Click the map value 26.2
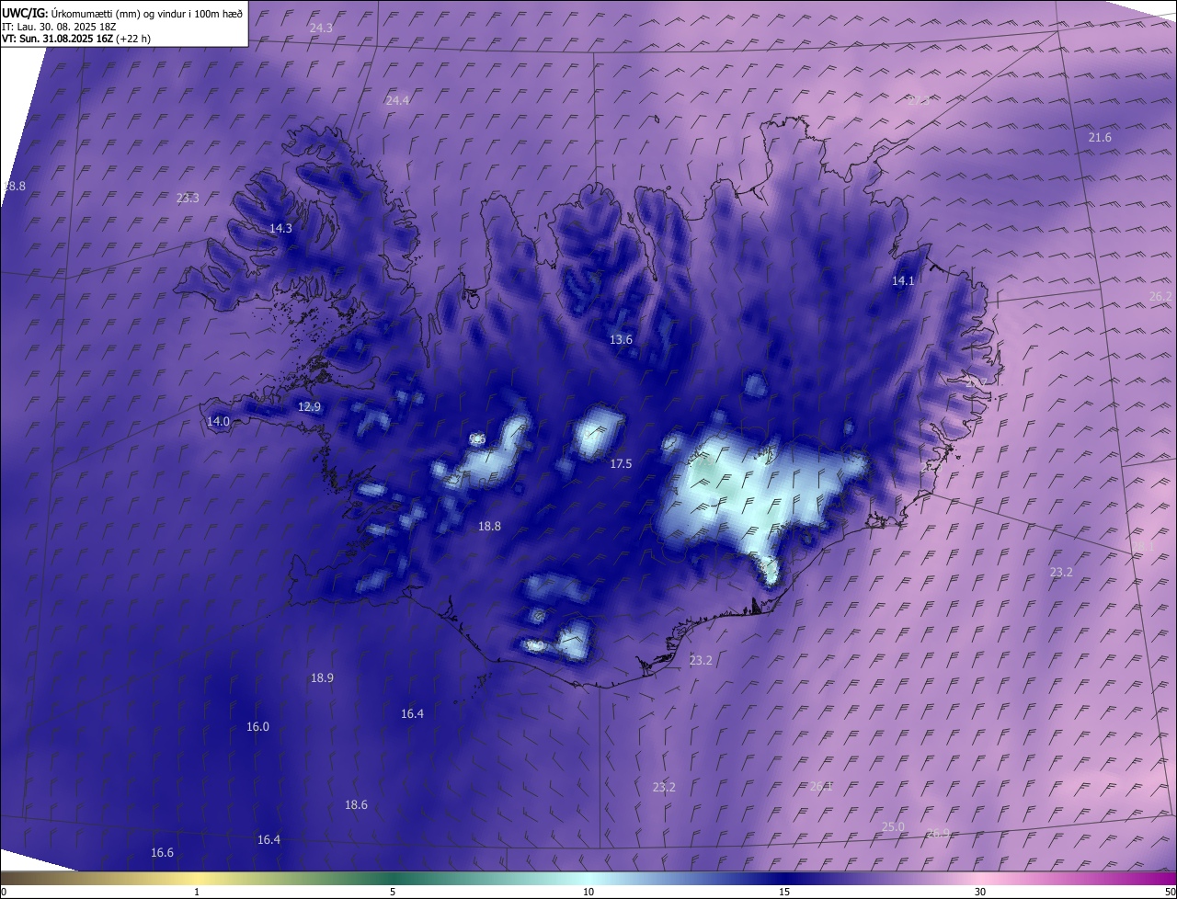Screen dimensions: 1177x899 pyautogui.click(x=1160, y=297)
